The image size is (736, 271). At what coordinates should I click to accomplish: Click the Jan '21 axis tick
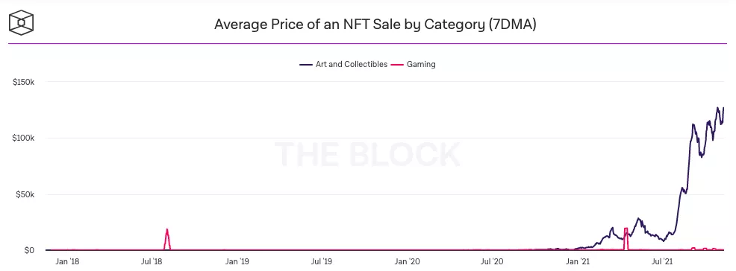(x=578, y=261)
